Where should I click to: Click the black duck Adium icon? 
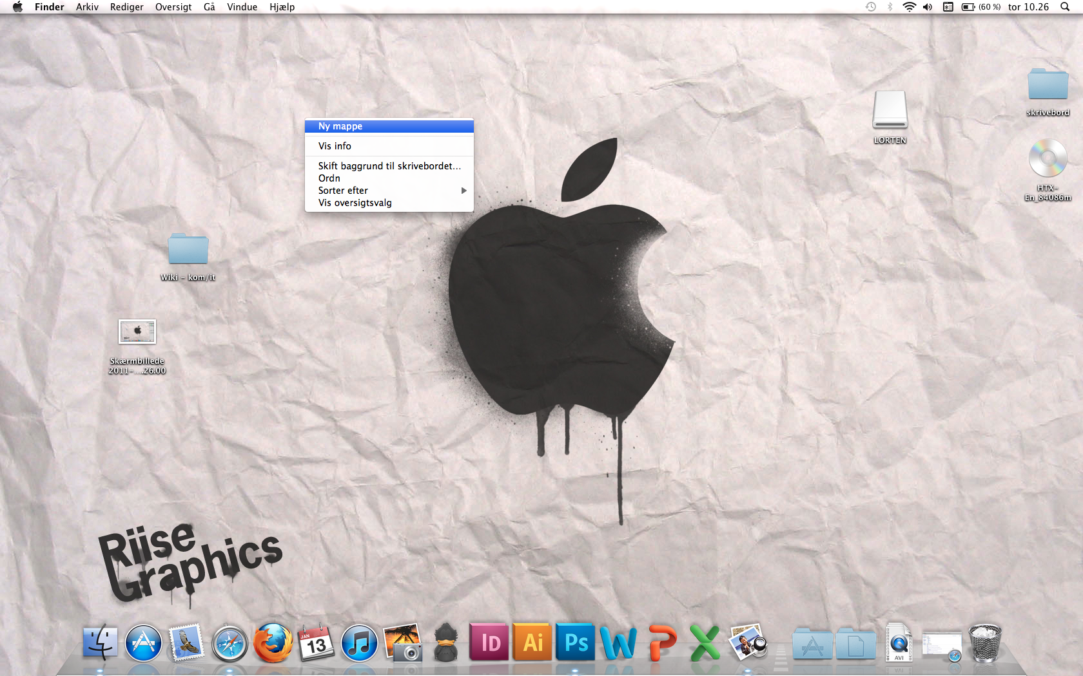(445, 643)
